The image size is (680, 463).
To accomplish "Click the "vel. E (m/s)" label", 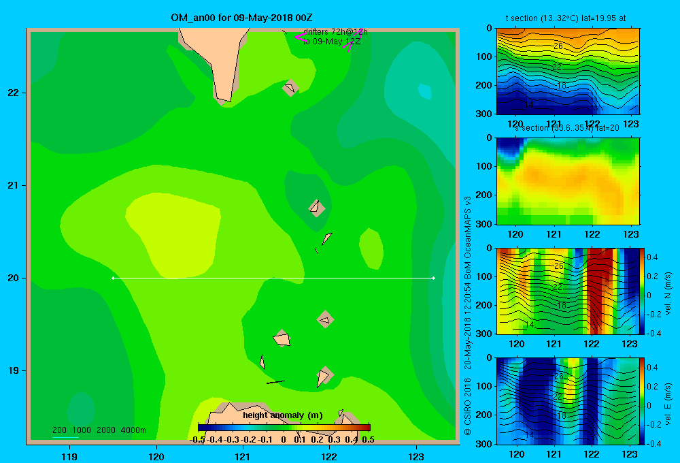I will 668,404.
